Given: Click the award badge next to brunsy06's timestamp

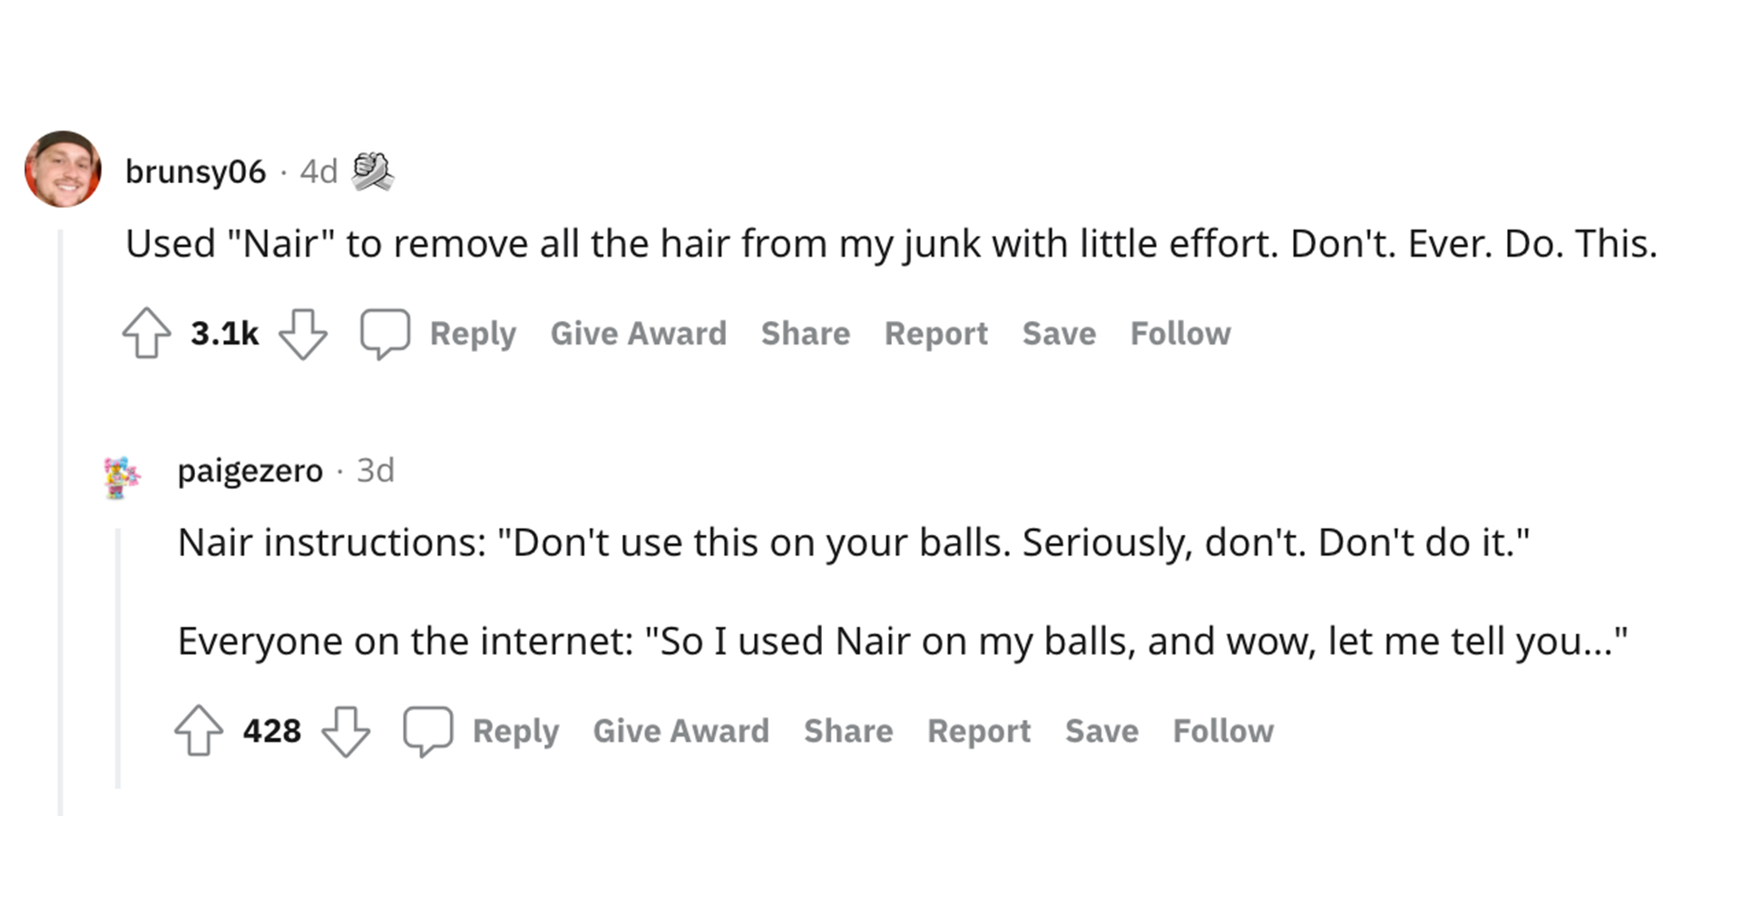Looking at the screenshot, I should tap(372, 171).
